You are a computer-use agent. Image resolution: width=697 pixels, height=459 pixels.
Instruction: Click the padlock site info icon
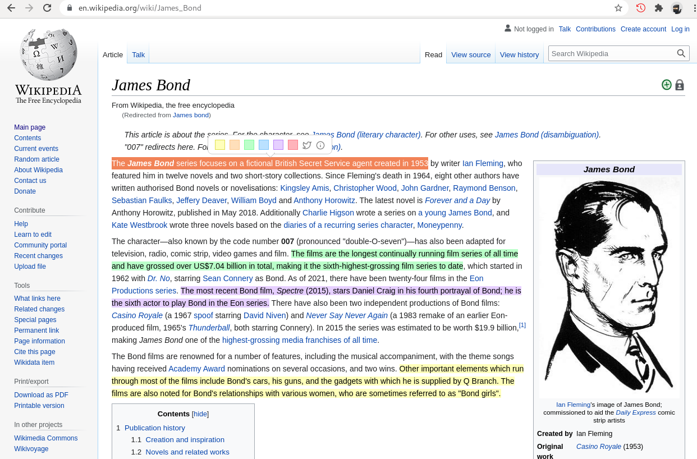click(70, 8)
